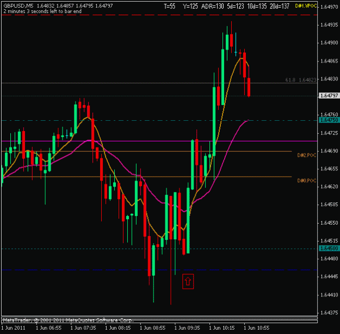Click the '1 Jun 2011' time axis label
This screenshot has height=334, width=340.
click(x=14, y=327)
